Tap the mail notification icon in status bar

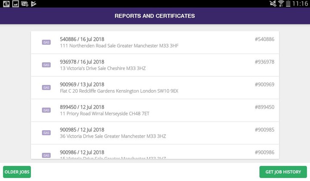coord(25,3)
